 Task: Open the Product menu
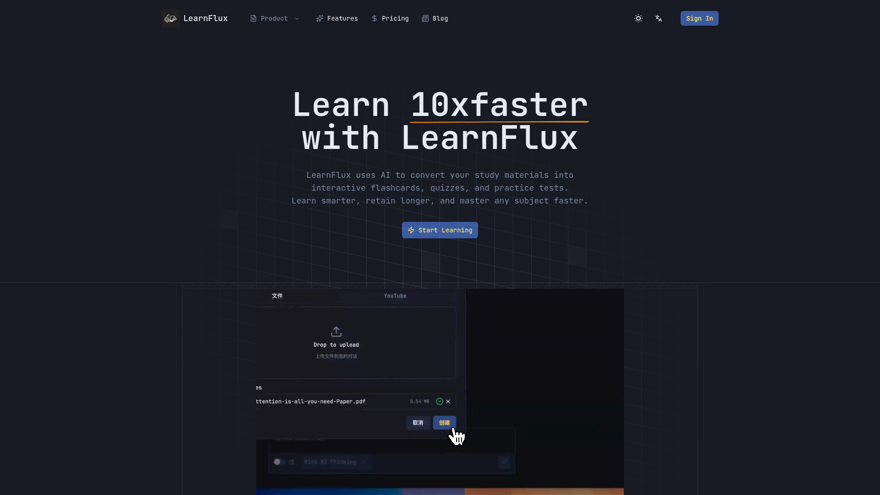[x=274, y=18]
